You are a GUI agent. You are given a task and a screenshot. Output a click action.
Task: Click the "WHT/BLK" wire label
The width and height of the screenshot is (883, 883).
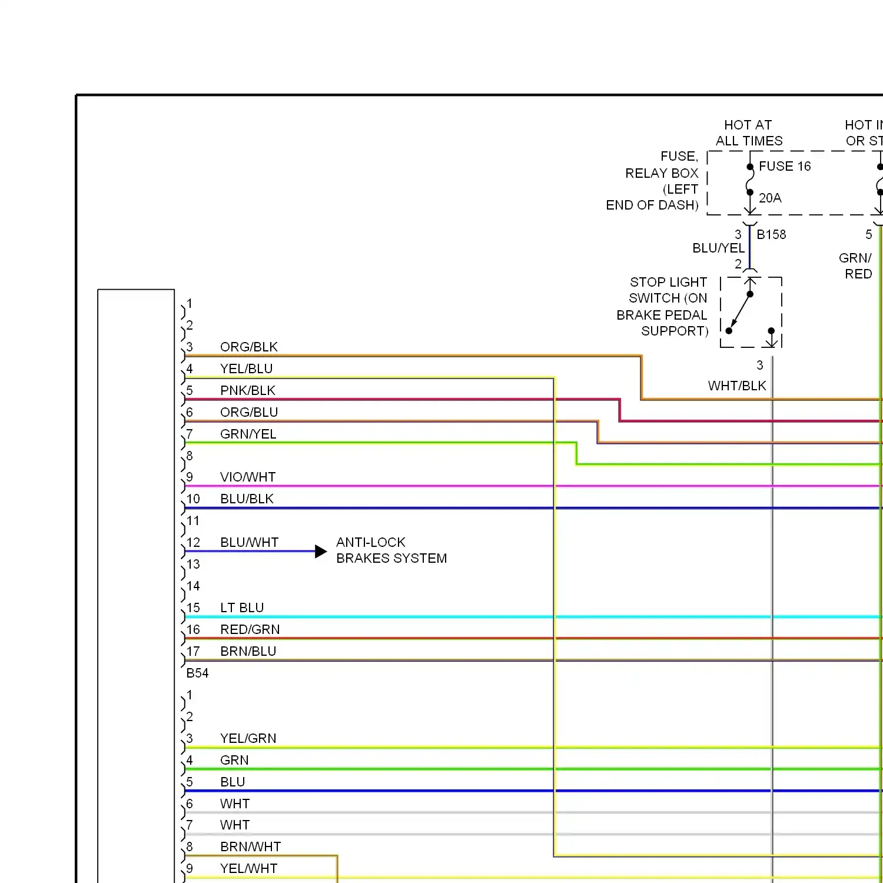(737, 386)
